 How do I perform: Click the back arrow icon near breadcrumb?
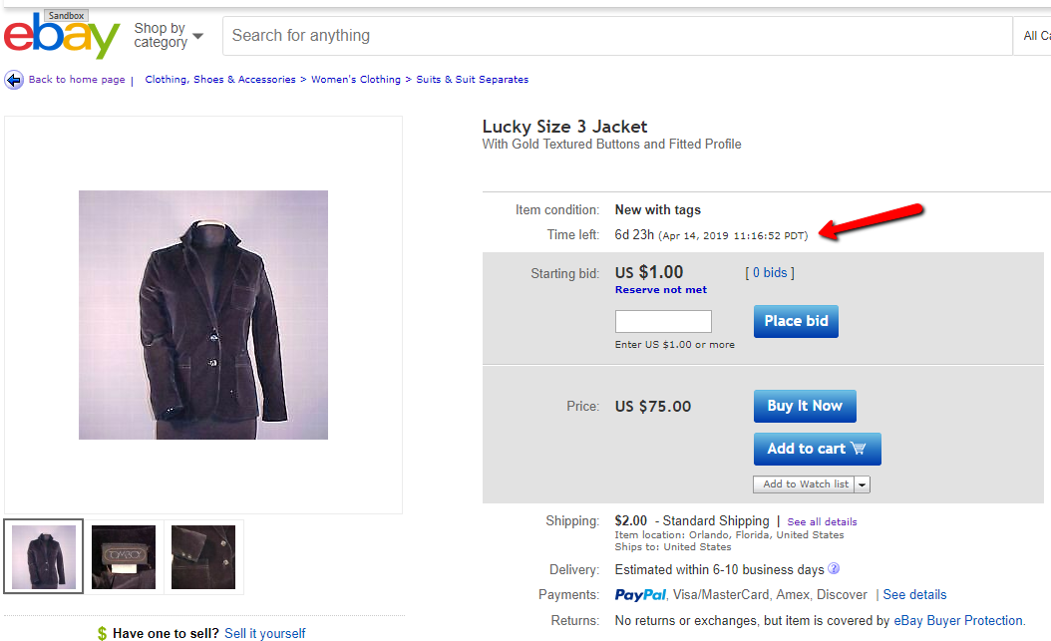(13, 80)
